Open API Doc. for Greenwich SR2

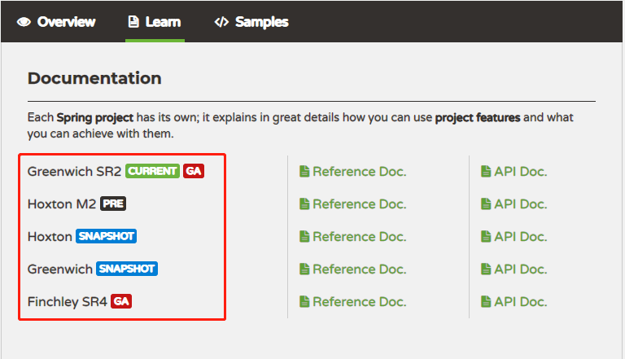pos(514,172)
